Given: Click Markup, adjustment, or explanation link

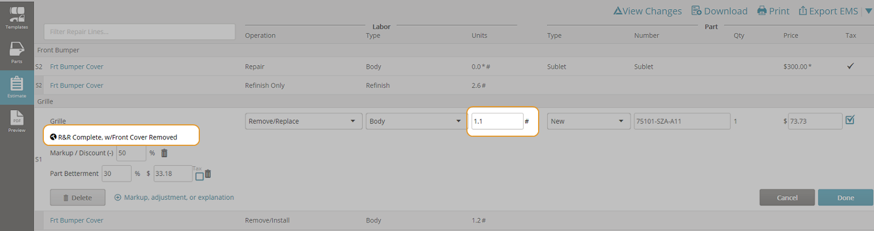Looking at the screenshot, I should [x=174, y=198].
